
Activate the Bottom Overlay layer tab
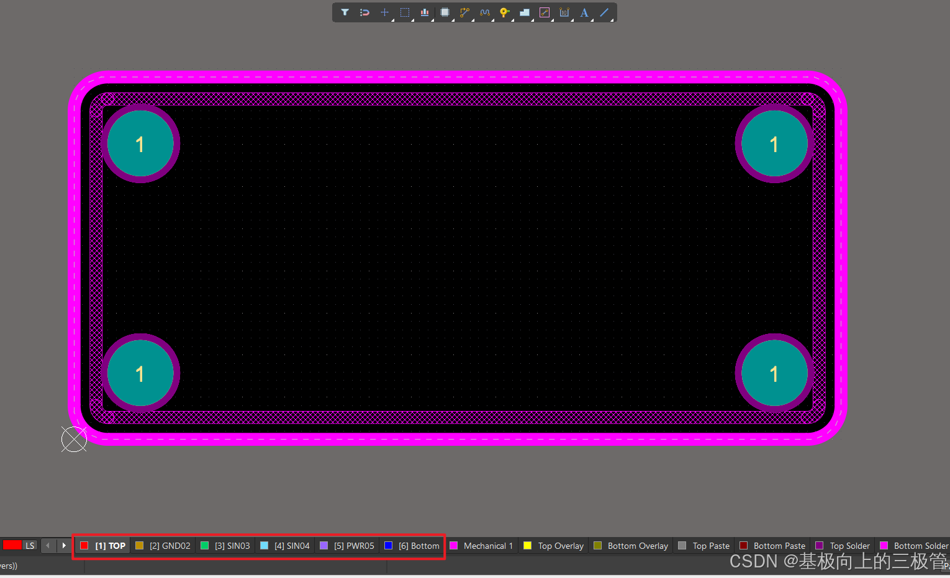pyautogui.click(x=631, y=546)
